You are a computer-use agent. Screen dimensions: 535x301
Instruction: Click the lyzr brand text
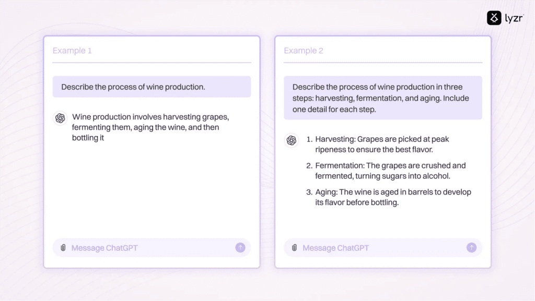[514, 18]
